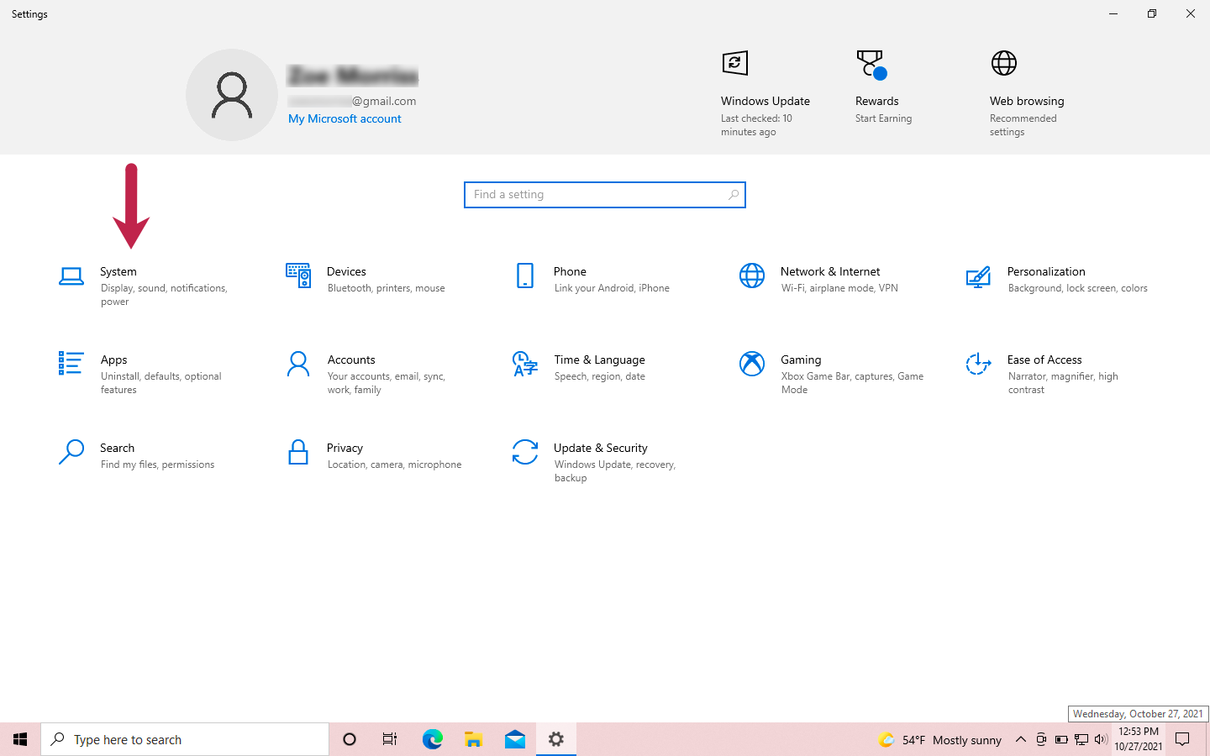Open the System laptop icon
This screenshot has width=1210, height=756.
pos(71,276)
